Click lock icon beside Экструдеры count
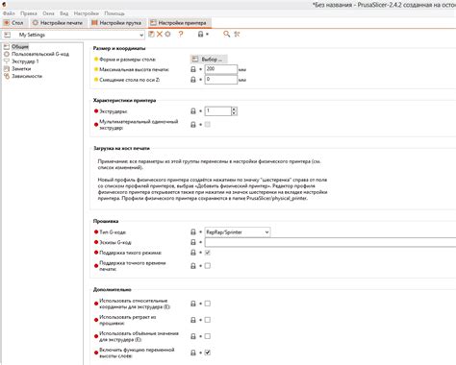Image resolution: width=456 pixels, height=365 pixels. [x=193, y=111]
